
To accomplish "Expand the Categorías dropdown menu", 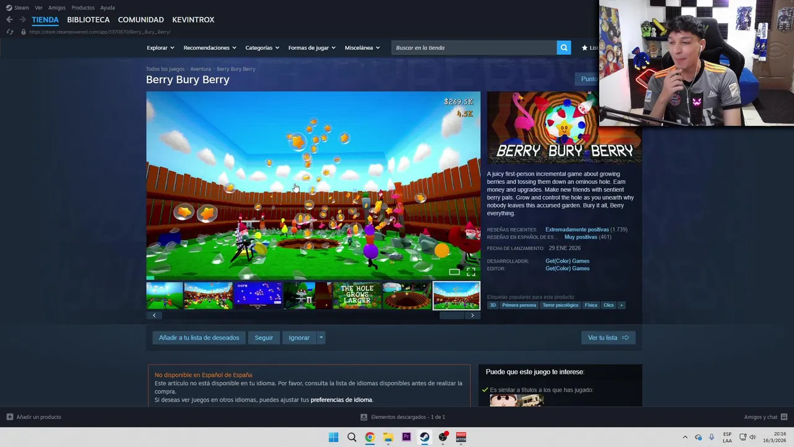I will pos(262,48).
